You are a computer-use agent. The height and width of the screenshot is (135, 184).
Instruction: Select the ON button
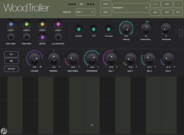click(x=11, y=61)
